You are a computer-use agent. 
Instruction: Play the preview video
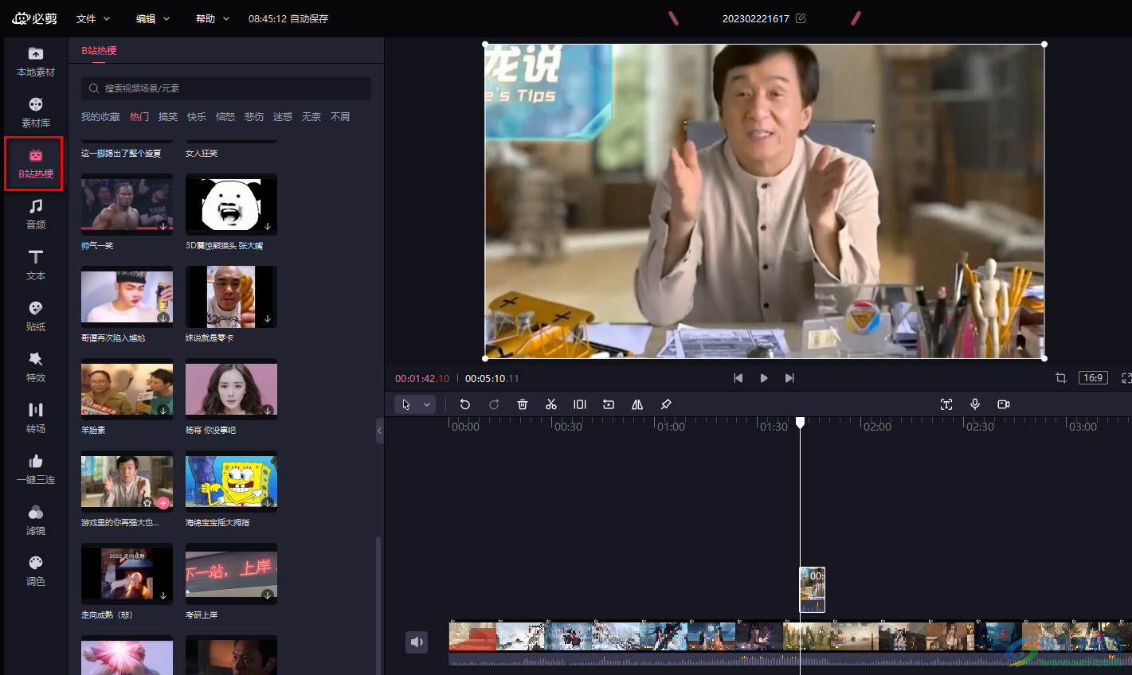(x=764, y=378)
